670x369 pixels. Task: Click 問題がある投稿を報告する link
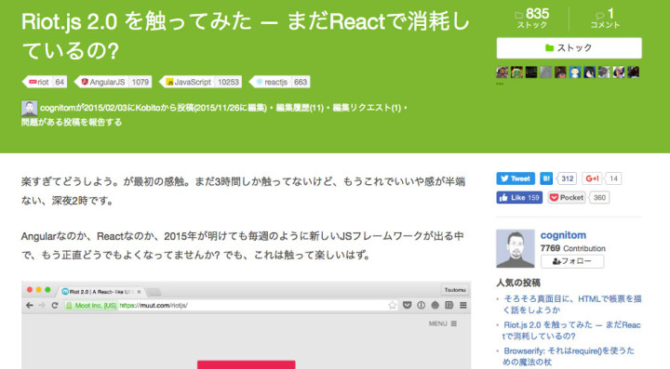72,123
